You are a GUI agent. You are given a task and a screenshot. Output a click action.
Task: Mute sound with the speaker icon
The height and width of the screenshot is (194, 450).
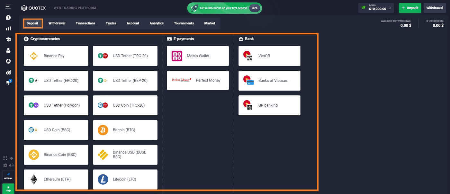tap(12, 165)
